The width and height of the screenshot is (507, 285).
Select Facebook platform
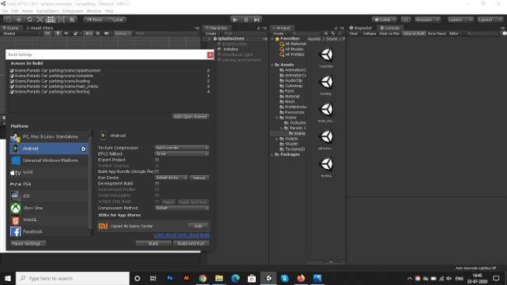(48, 231)
